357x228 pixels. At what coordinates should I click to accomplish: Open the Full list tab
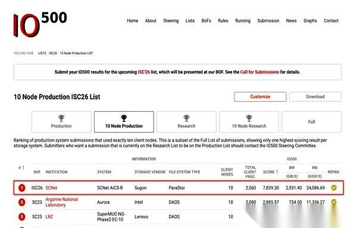311,122
